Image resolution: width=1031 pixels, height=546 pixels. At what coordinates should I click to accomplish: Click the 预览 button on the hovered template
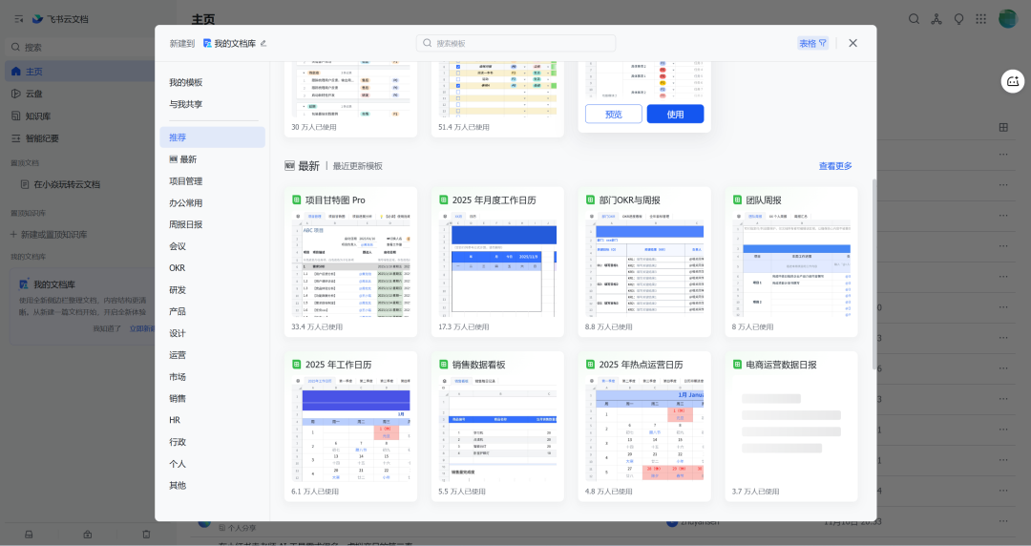pos(614,114)
